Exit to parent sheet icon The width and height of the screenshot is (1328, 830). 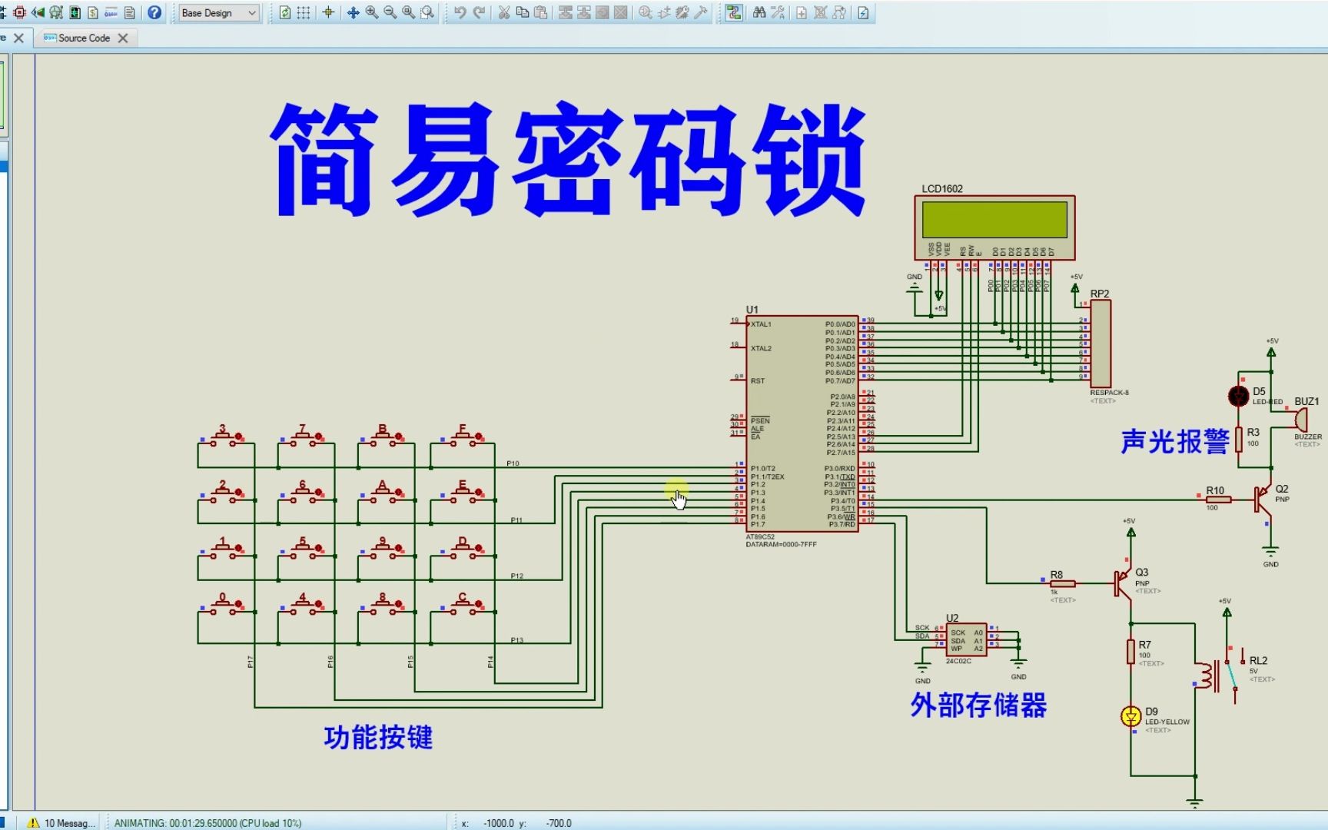[838, 12]
